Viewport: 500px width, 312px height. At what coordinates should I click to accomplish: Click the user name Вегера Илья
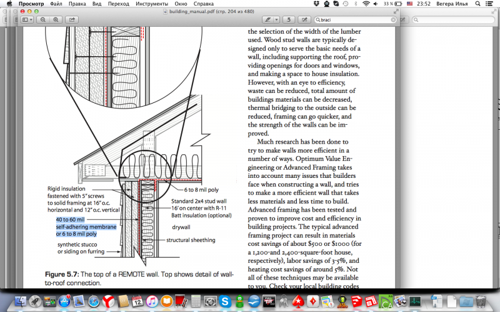(x=453, y=4)
